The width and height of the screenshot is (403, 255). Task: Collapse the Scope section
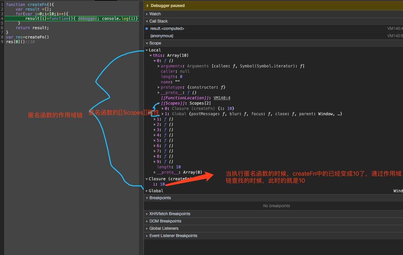tap(155, 43)
